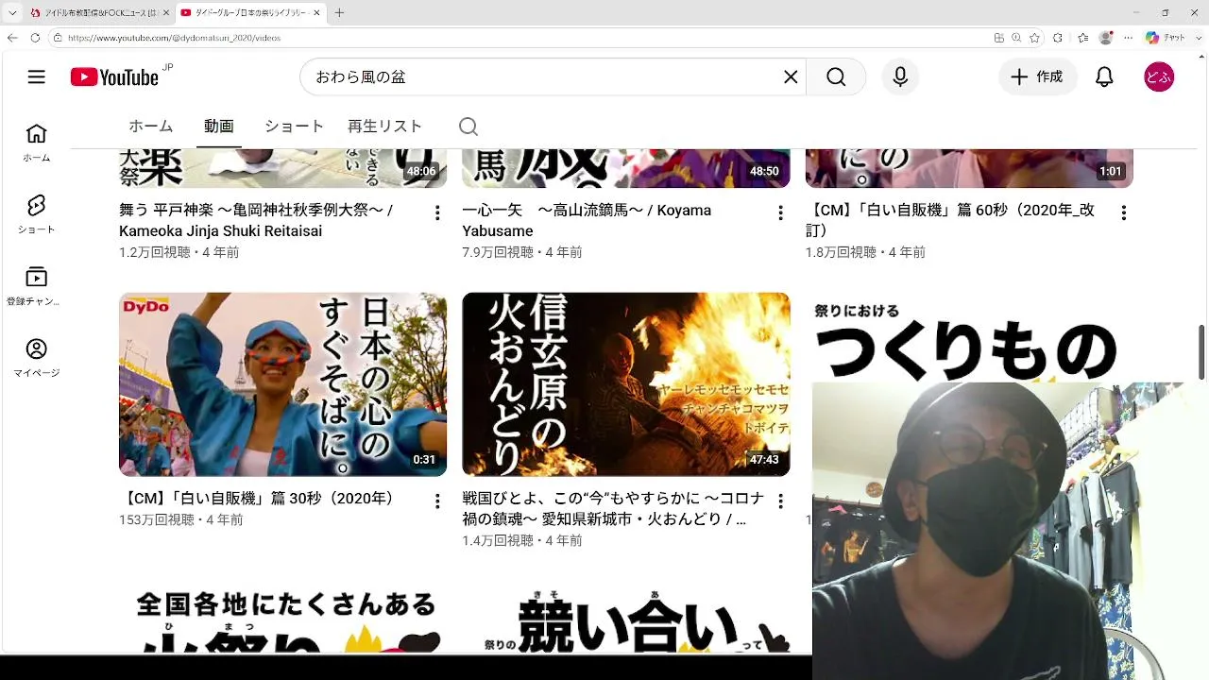Screen dimensions: 1209x680
Task: Play the 1:01 duration thumbnail
Action: (x=969, y=168)
